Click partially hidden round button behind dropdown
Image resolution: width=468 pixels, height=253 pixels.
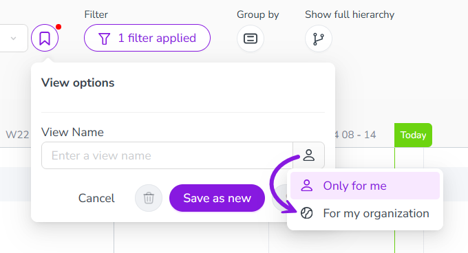pos(280,197)
